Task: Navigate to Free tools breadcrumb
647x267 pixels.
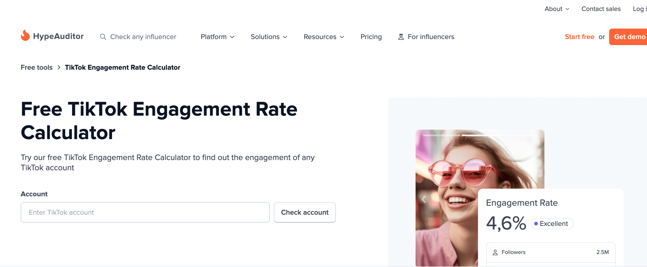Action: (37, 67)
